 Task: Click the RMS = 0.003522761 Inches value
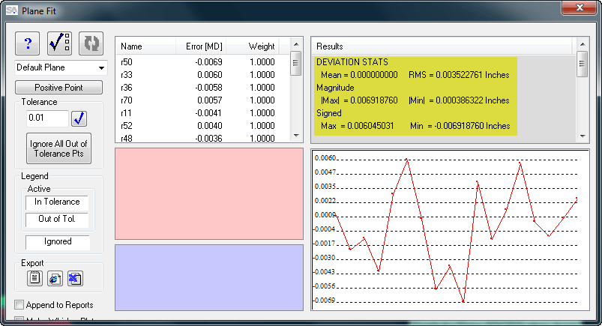(x=459, y=75)
